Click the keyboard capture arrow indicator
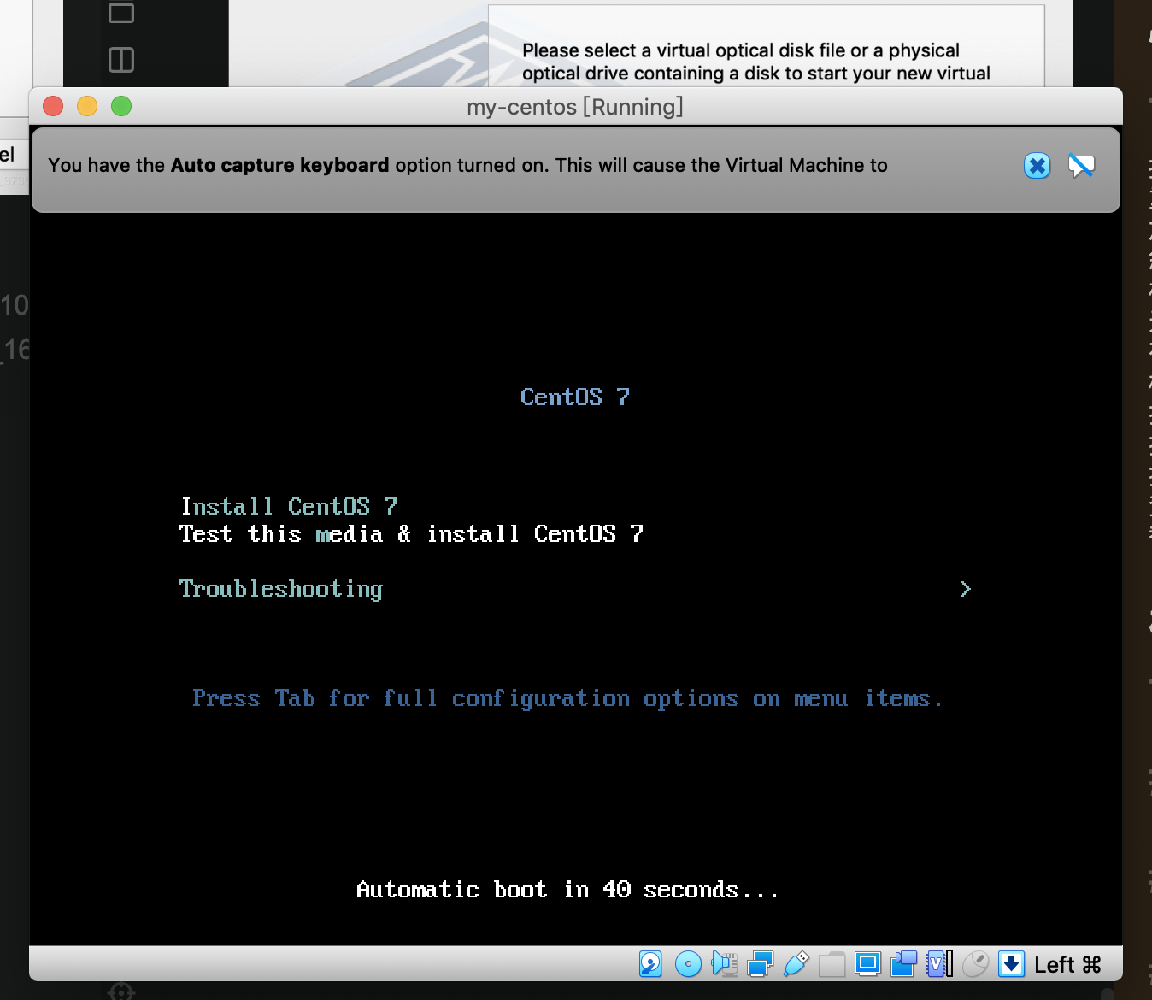1152x1000 pixels. [1012, 964]
